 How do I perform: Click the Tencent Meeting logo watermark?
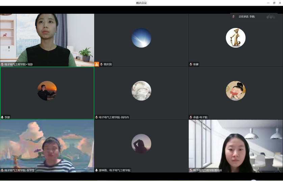[271, 17]
